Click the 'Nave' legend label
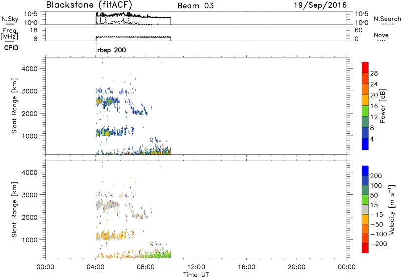Screen dimensions: 401x278 click(381, 35)
